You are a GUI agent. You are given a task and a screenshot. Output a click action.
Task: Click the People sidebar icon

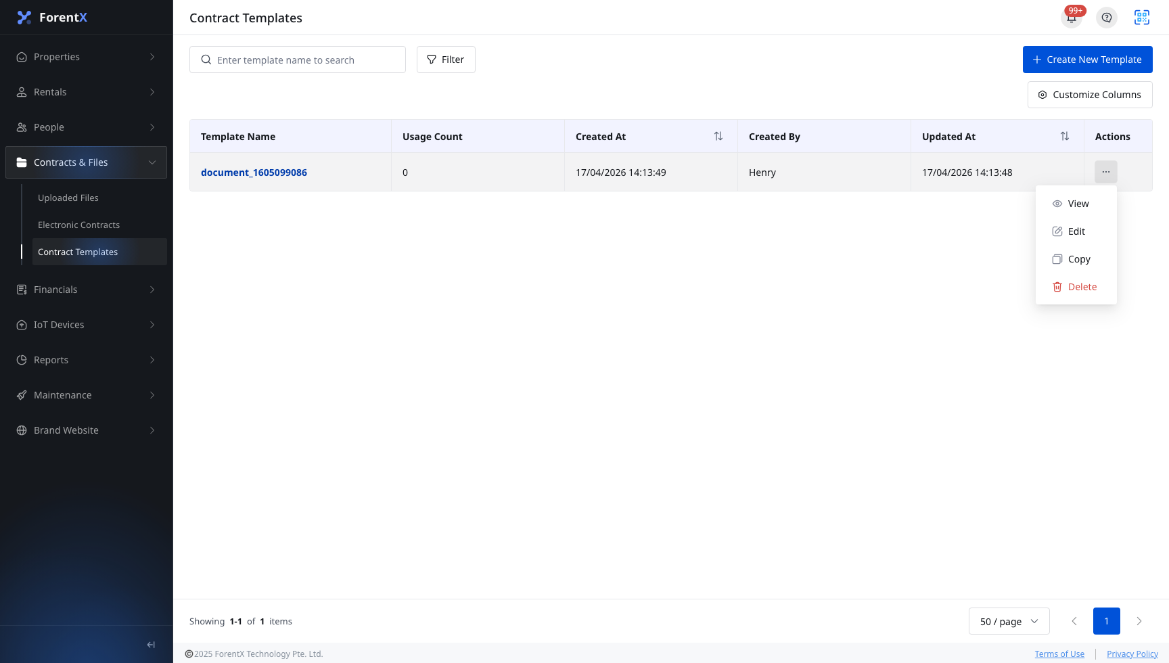22,127
